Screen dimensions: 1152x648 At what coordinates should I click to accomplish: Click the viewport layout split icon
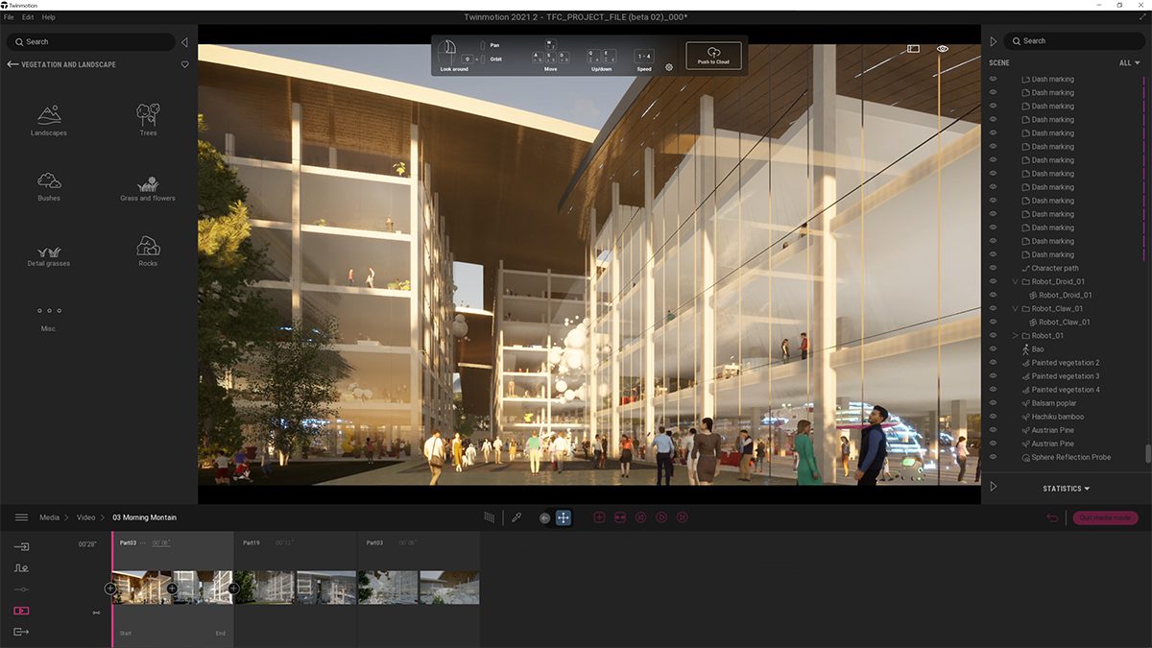914,48
